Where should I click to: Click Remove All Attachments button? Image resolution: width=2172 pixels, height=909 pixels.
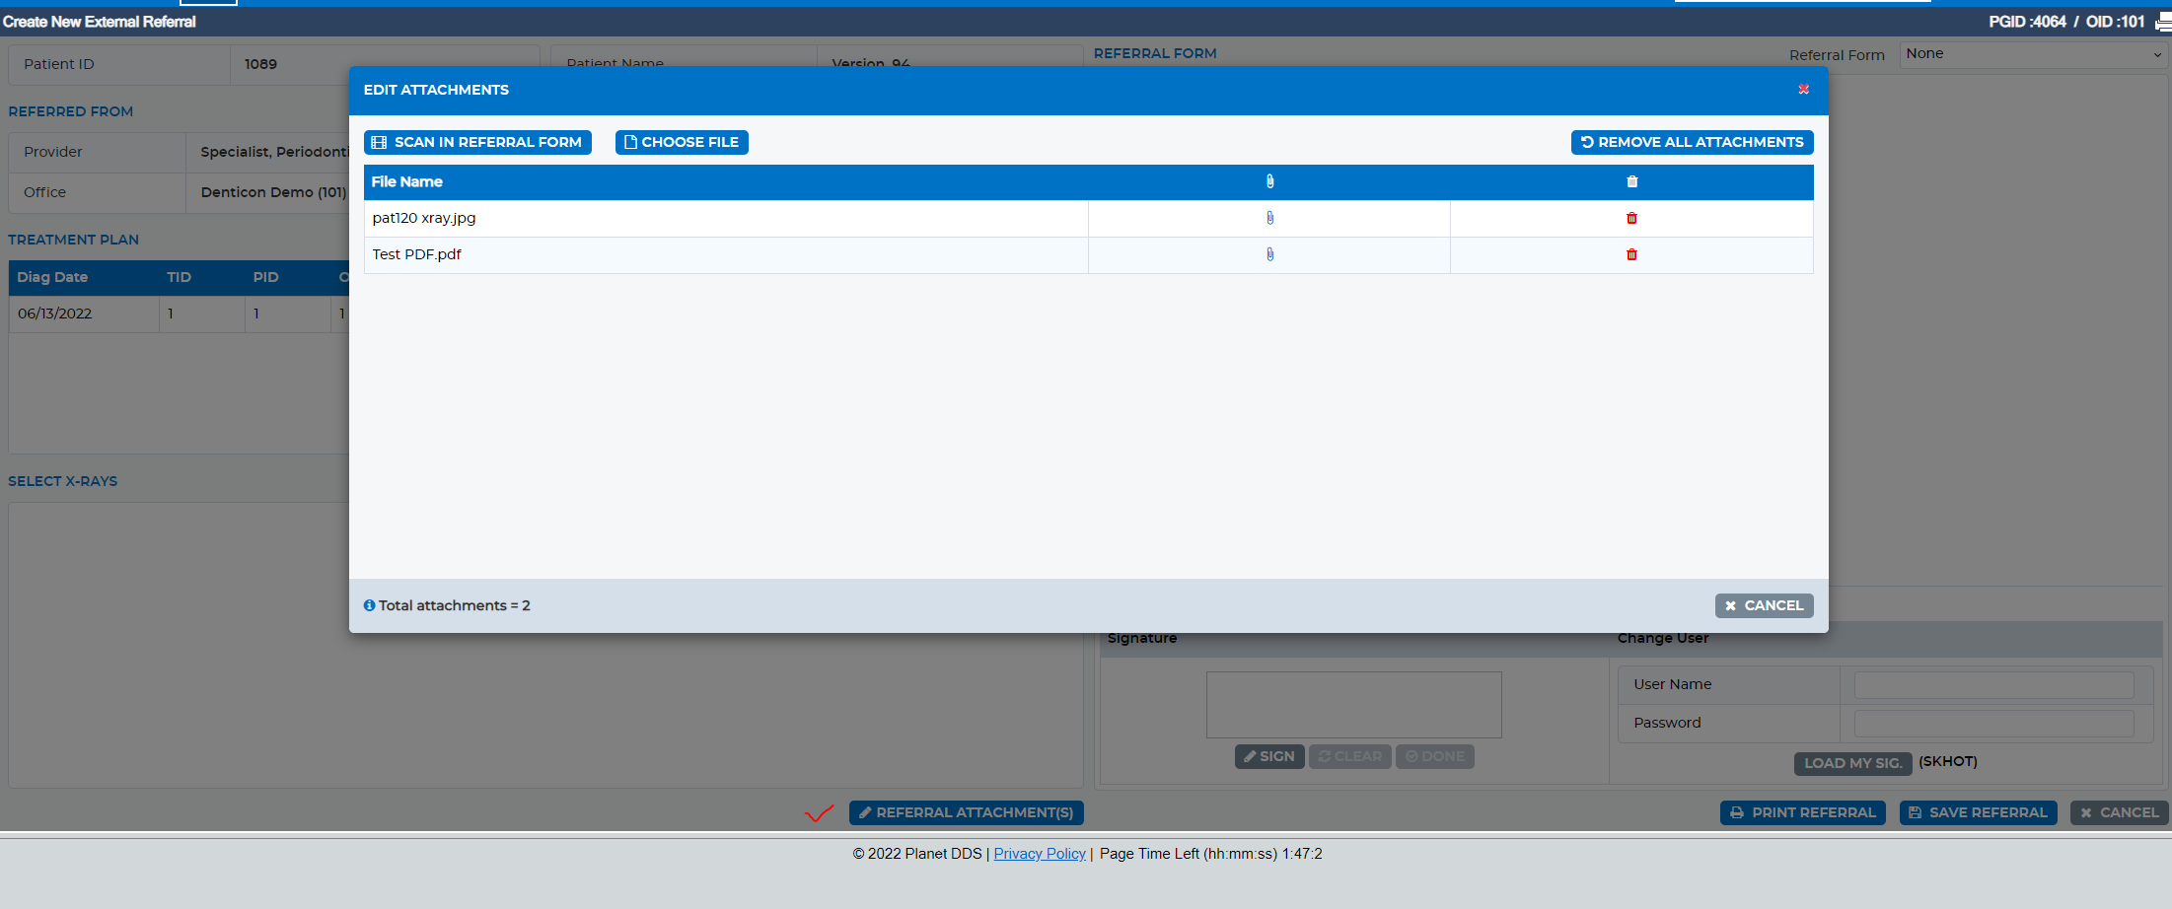tap(1692, 142)
